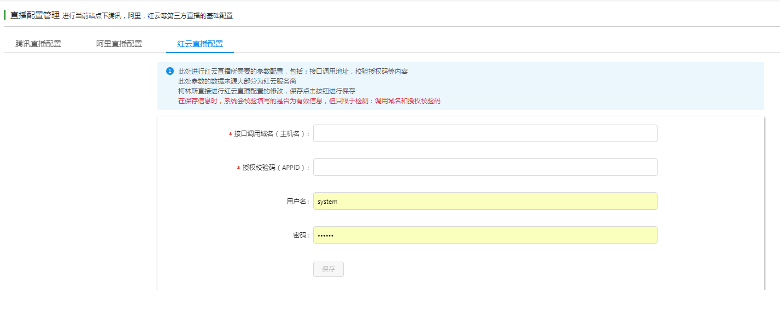Image resolution: width=780 pixels, height=319 pixels.
Task: Click the blue info icon in the notice
Action: click(169, 72)
